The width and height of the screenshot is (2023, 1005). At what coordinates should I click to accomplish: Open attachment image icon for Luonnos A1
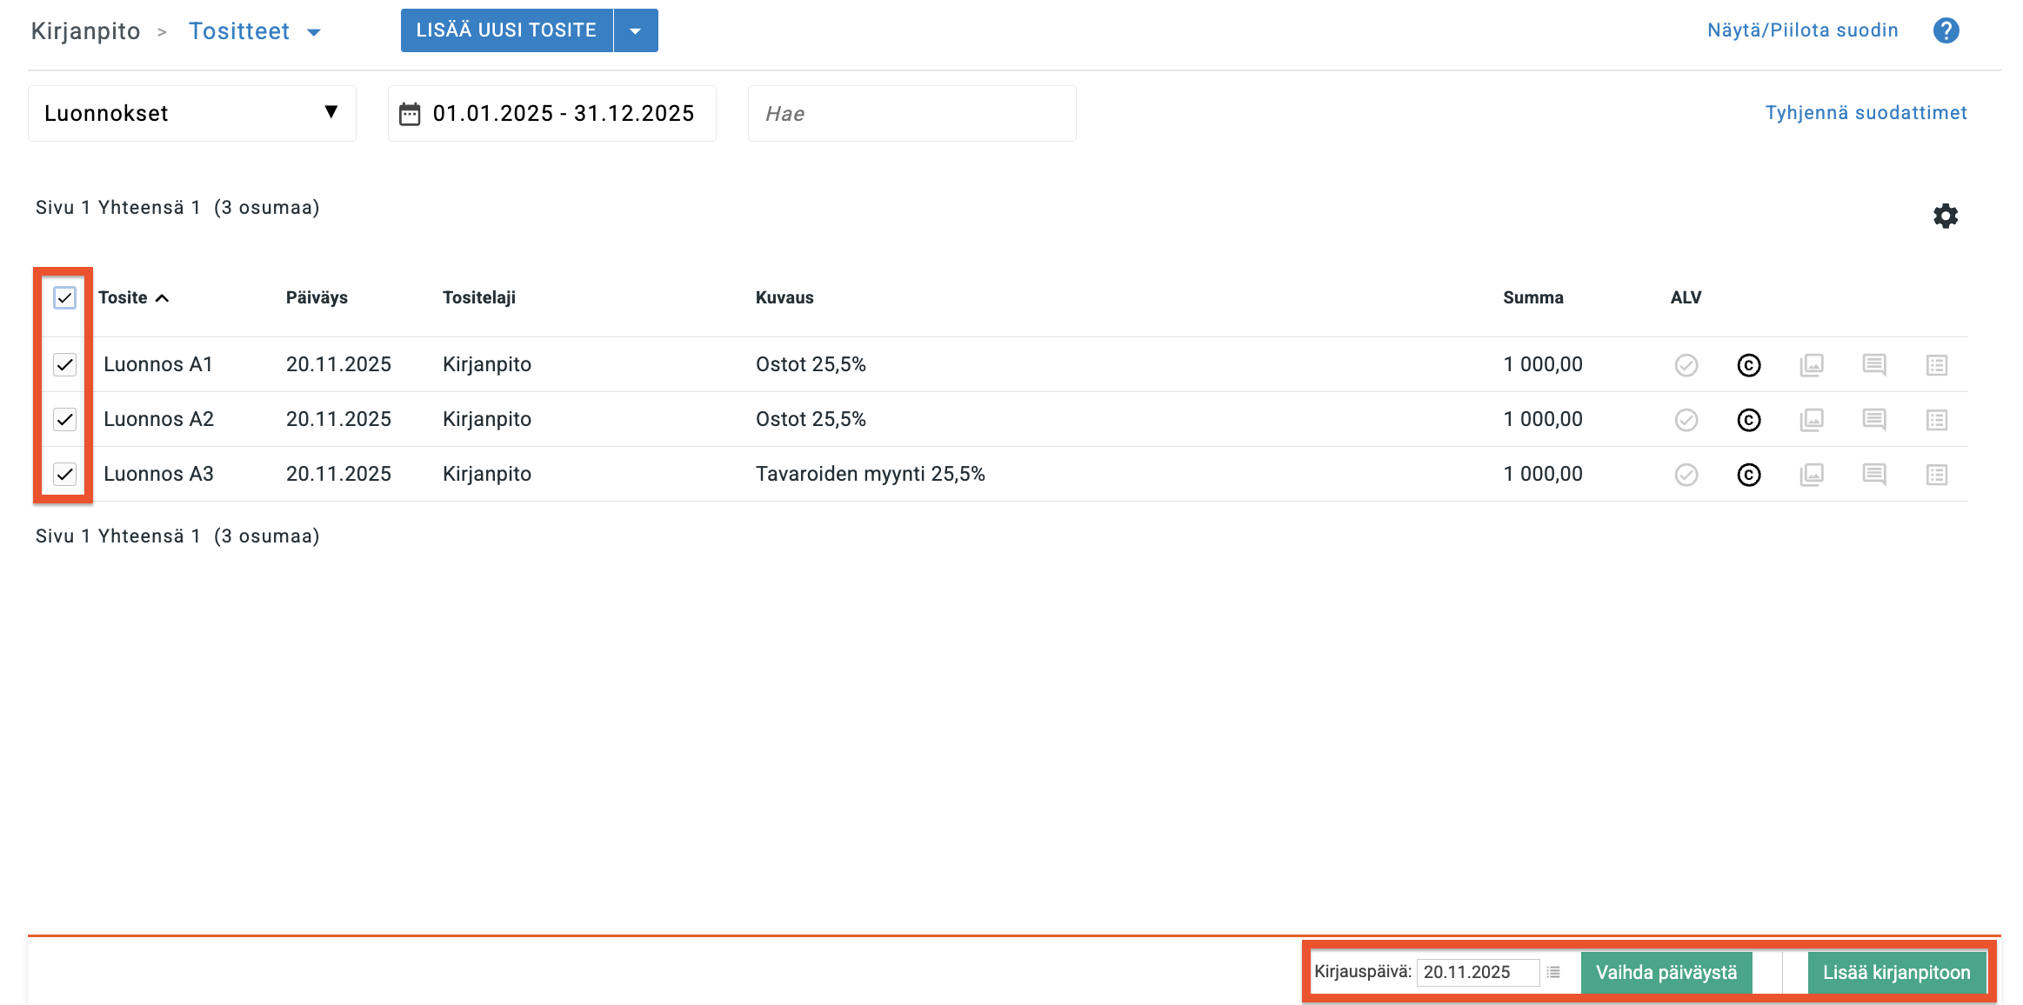pyautogui.click(x=1811, y=365)
